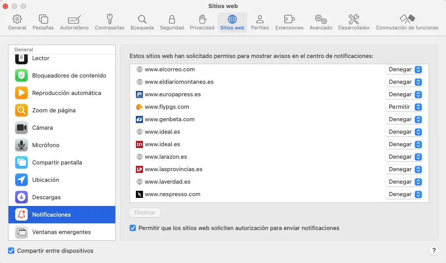Close the Sitios web window

(5, 6)
